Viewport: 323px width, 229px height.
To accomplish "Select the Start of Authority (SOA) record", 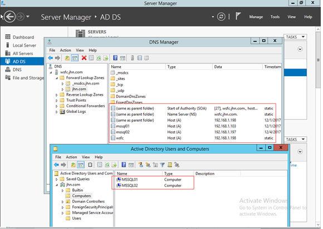I will [195, 108].
